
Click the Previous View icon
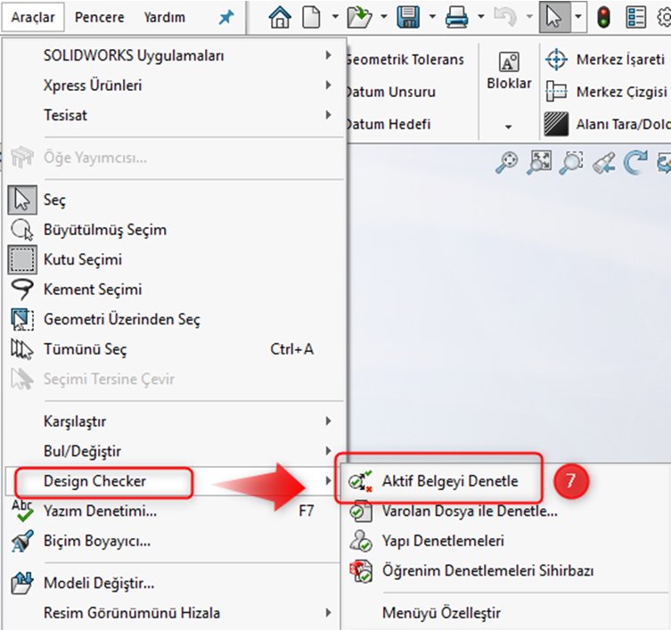tap(604, 163)
